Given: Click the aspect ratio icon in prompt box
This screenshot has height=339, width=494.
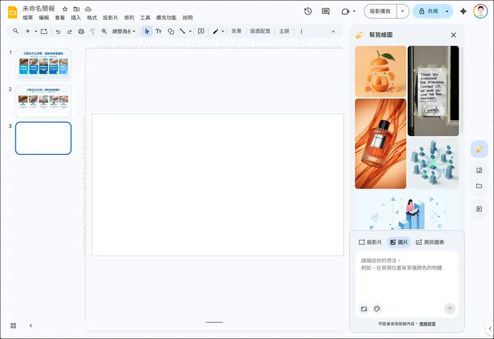Looking at the screenshot, I should 364,309.
